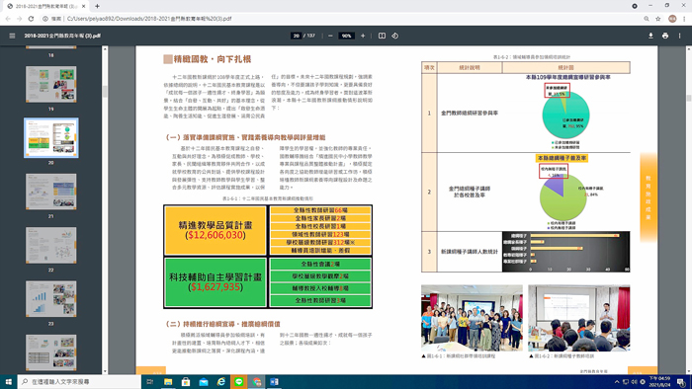
Task: Bookmark this page with the star icon
Action: pyautogui.click(x=658, y=19)
